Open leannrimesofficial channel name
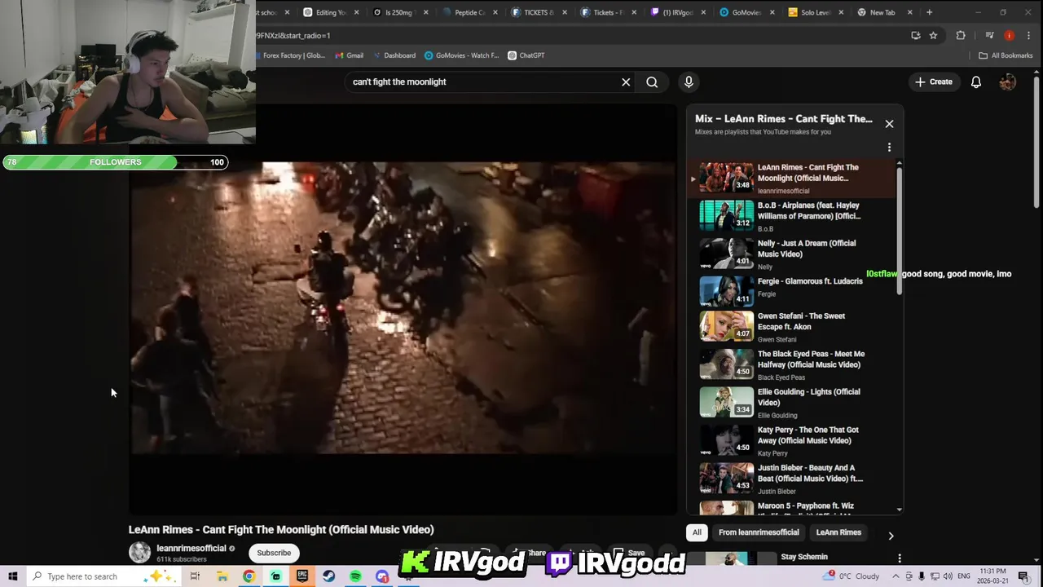This screenshot has width=1043, height=587. 191,549
